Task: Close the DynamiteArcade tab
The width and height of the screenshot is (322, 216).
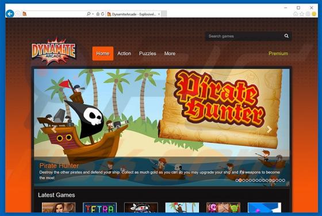Action: [x=159, y=14]
